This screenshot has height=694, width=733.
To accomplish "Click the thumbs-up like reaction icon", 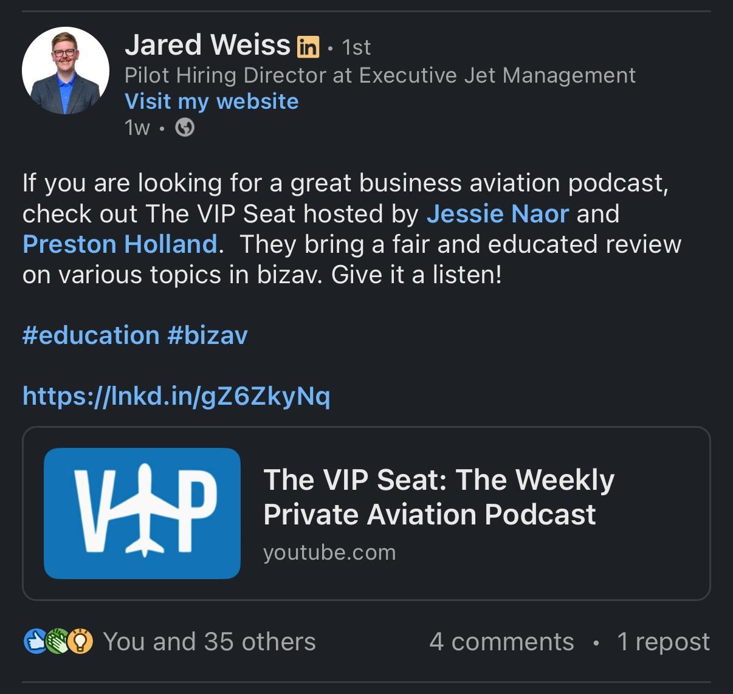I will point(35,642).
